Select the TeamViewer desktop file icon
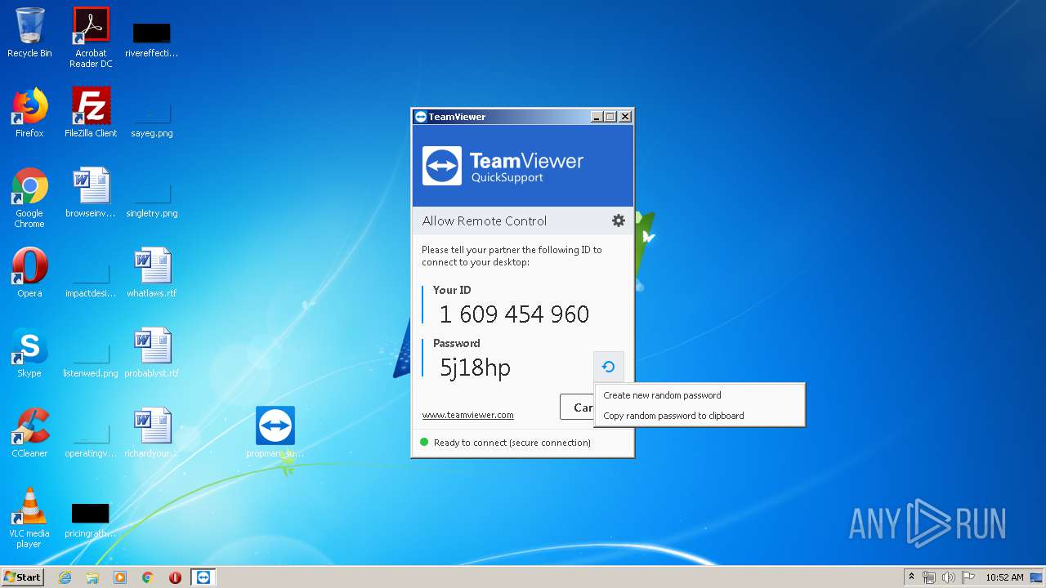 (x=275, y=434)
